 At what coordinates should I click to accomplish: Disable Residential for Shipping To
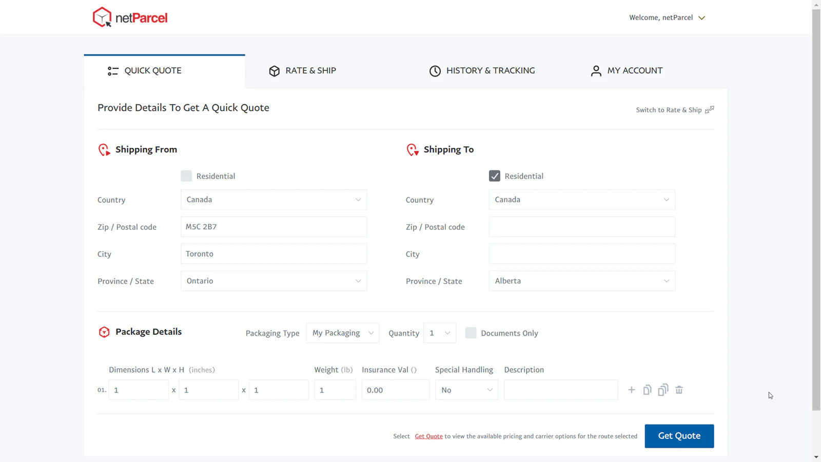point(494,176)
